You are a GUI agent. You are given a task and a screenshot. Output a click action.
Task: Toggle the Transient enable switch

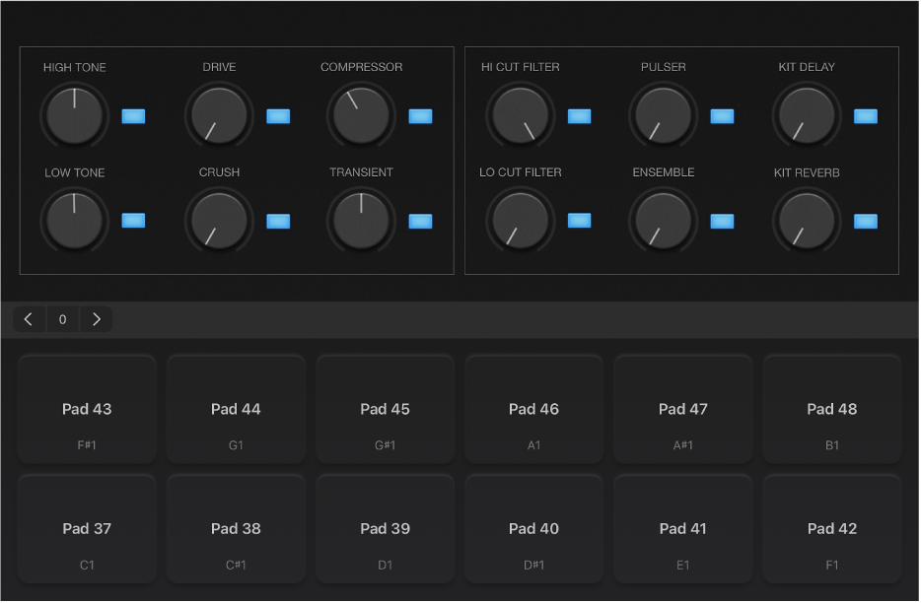[421, 221]
